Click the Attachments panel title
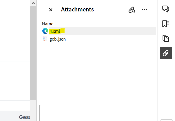Image resolution: width=175 pixels, height=121 pixels. pyautogui.click(x=77, y=10)
